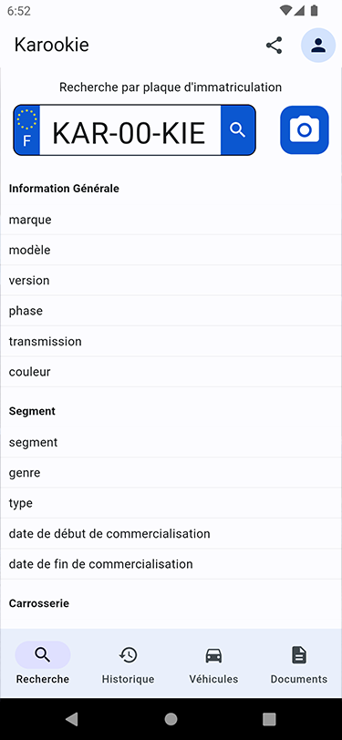Tap the Karookie app title
This screenshot has width=342, height=740.
51,46
